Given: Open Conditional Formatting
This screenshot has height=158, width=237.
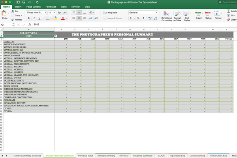Looking at the screenshot, I should 166,16.
